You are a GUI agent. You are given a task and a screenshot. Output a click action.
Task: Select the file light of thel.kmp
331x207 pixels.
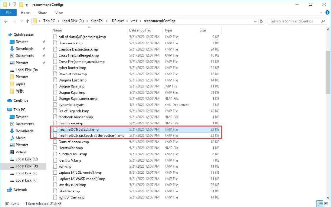click(71, 197)
